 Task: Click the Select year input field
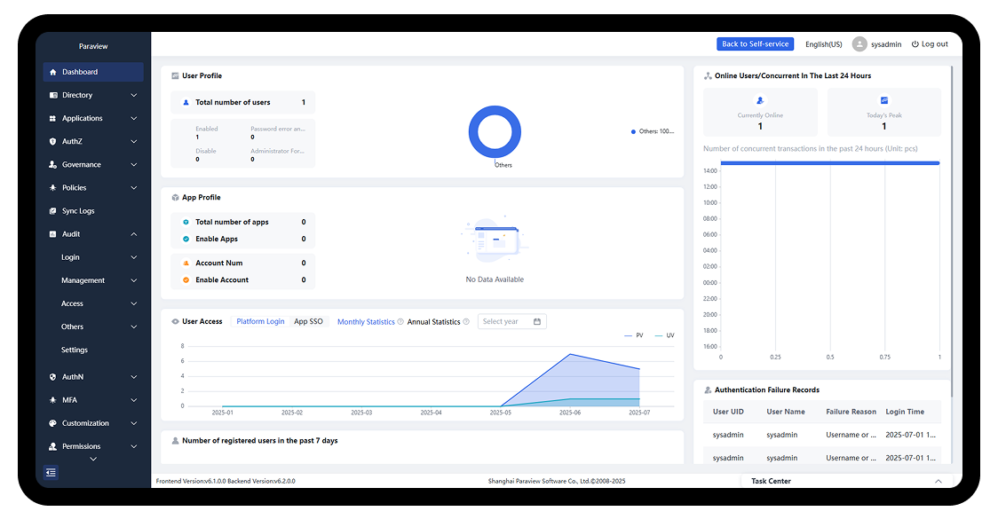[x=511, y=322]
